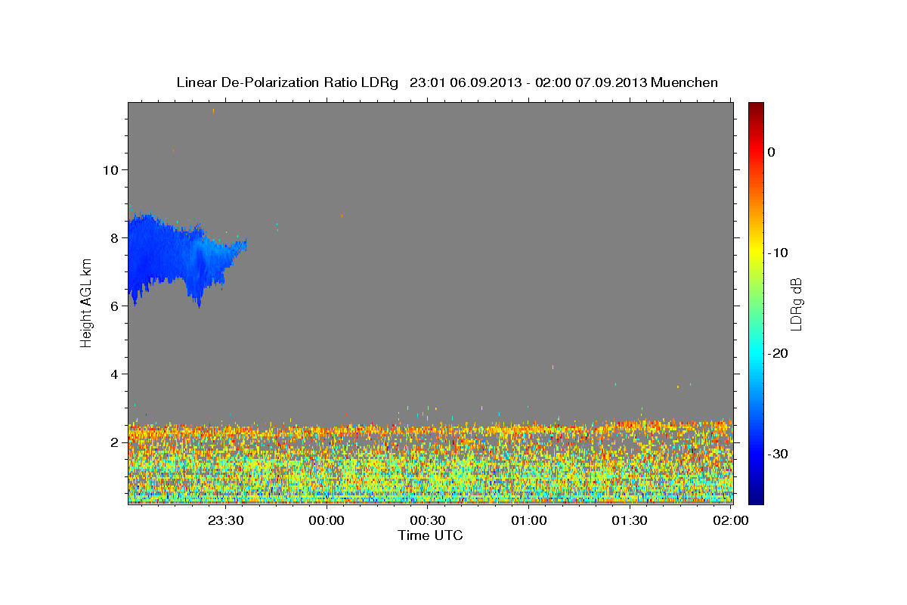Click the 01:30 time tick label
The width and height of the screenshot is (907, 605).
[630, 520]
